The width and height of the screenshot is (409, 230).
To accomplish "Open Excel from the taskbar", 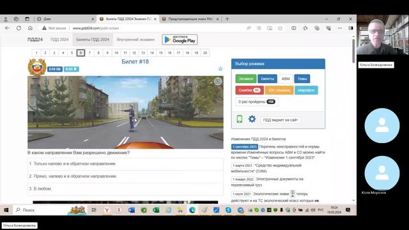I will pyautogui.click(x=156, y=210).
